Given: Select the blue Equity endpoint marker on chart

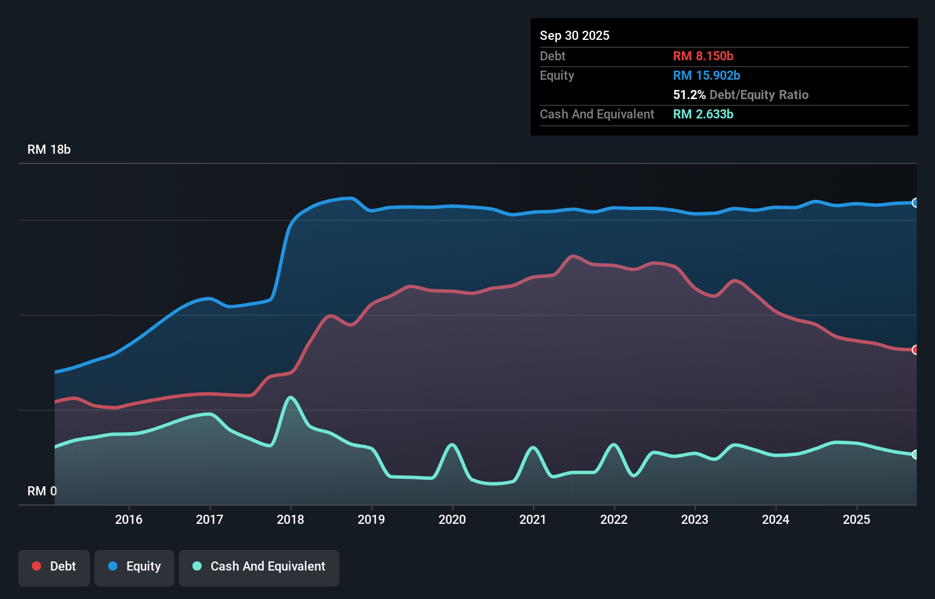Looking at the screenshot, I should [915, 203].
